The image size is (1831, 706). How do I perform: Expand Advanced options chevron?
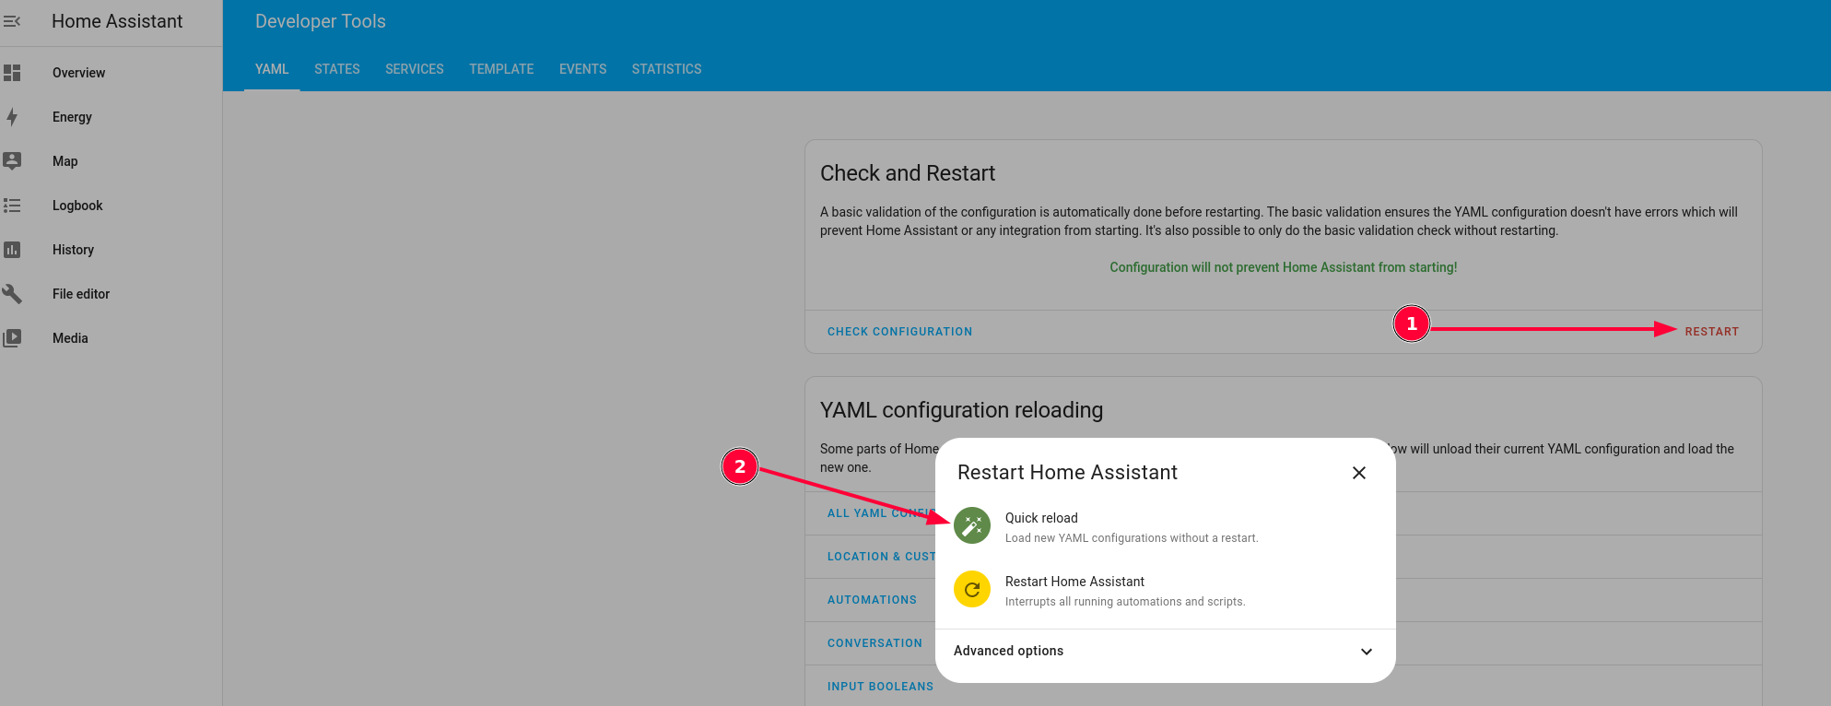[1367, 651]
